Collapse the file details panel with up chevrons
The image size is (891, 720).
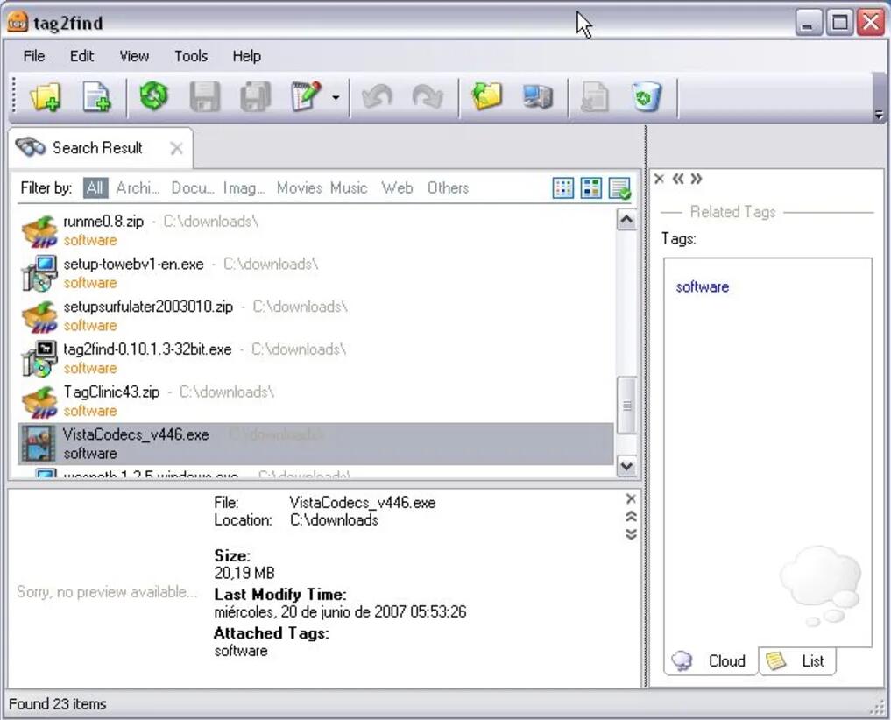[631, 516]
